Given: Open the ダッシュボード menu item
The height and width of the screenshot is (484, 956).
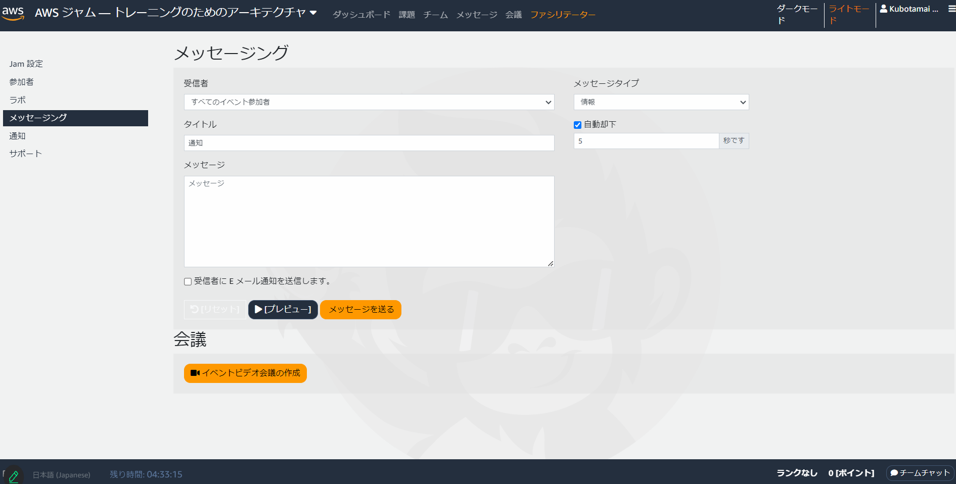Looking at the screenshot, I should coord(361,15).
